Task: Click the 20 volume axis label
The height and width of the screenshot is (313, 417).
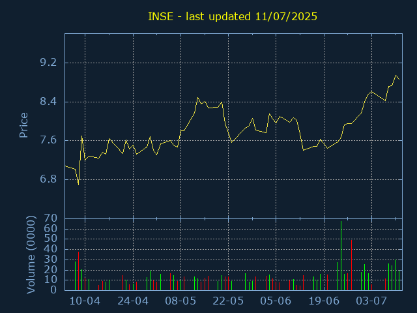Action: [51, 269]
